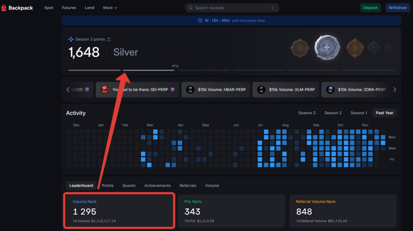Click the ZORA-PERP $10k volume icon
The image size is (413, 231).
(330, 90)
